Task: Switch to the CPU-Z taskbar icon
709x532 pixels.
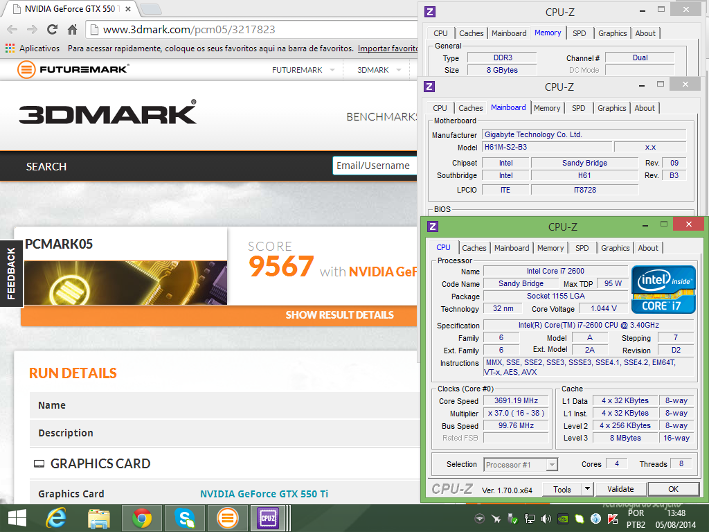Action: tap(268, 518)
